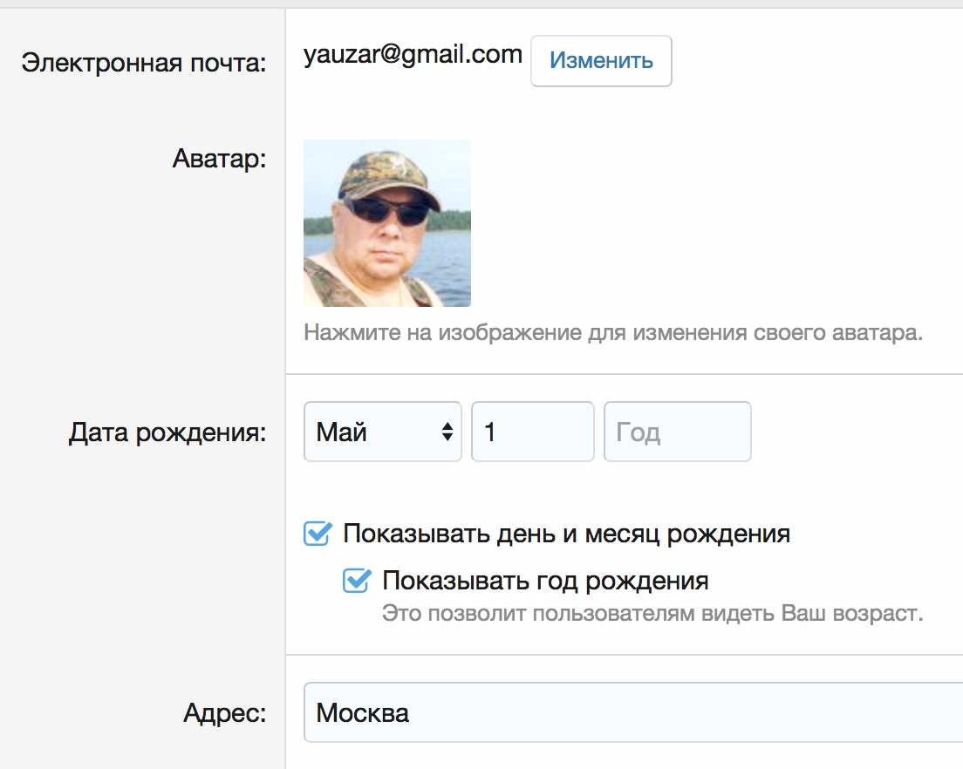Click the "Дата рождения:" label
This screenshot has width=963, height=769.
pyautogui.click(x=167, y=432)
